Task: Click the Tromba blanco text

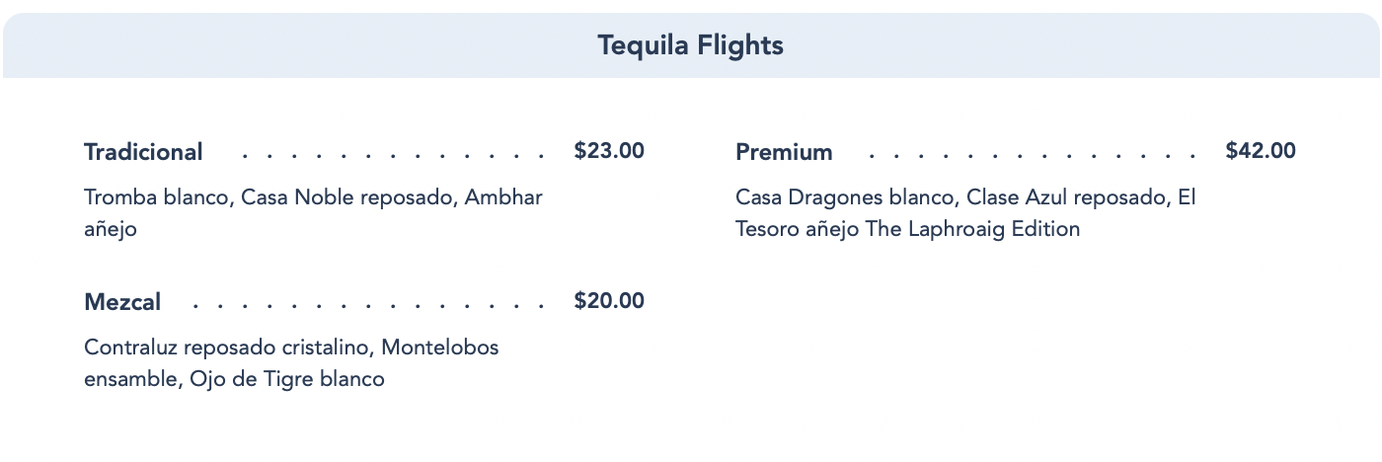Action: pyautogui.click(x=156, y=197)
